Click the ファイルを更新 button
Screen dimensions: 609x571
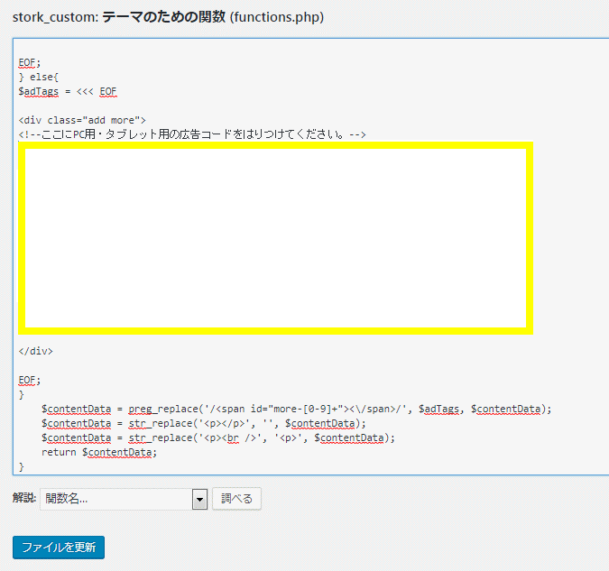[x=59, y=548]
